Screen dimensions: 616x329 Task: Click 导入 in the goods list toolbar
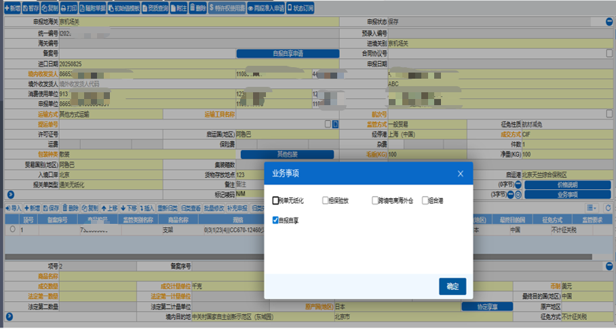coord(13,208)
